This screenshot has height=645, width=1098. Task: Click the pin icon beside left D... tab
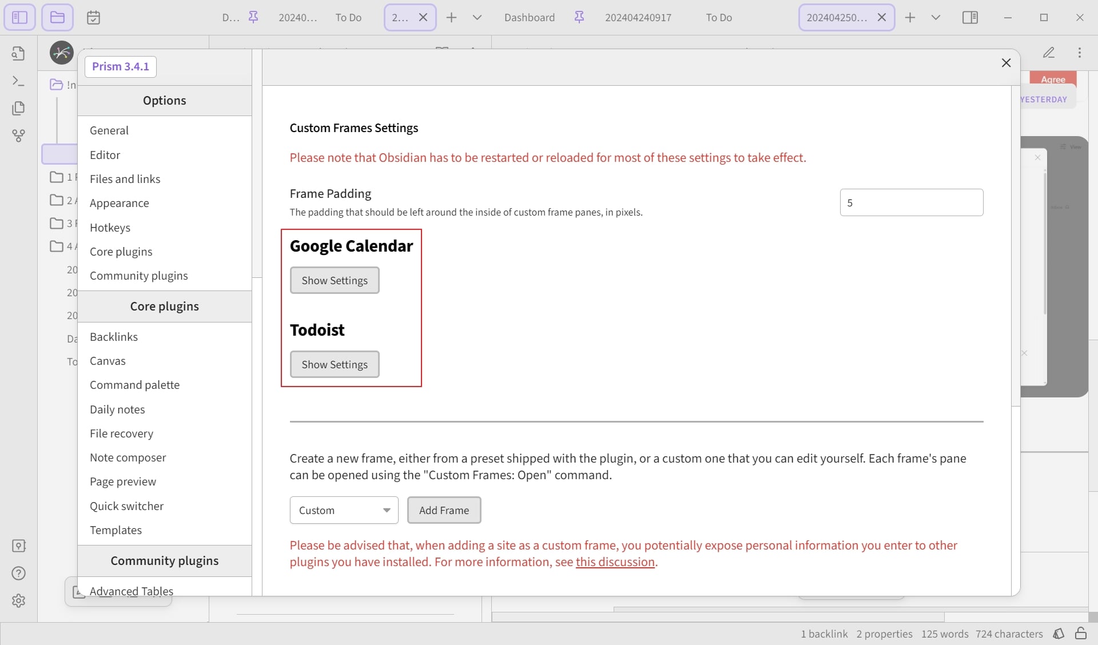click(x=253, y=17)
